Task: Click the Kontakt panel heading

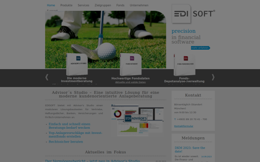Action: click(193, 95)
